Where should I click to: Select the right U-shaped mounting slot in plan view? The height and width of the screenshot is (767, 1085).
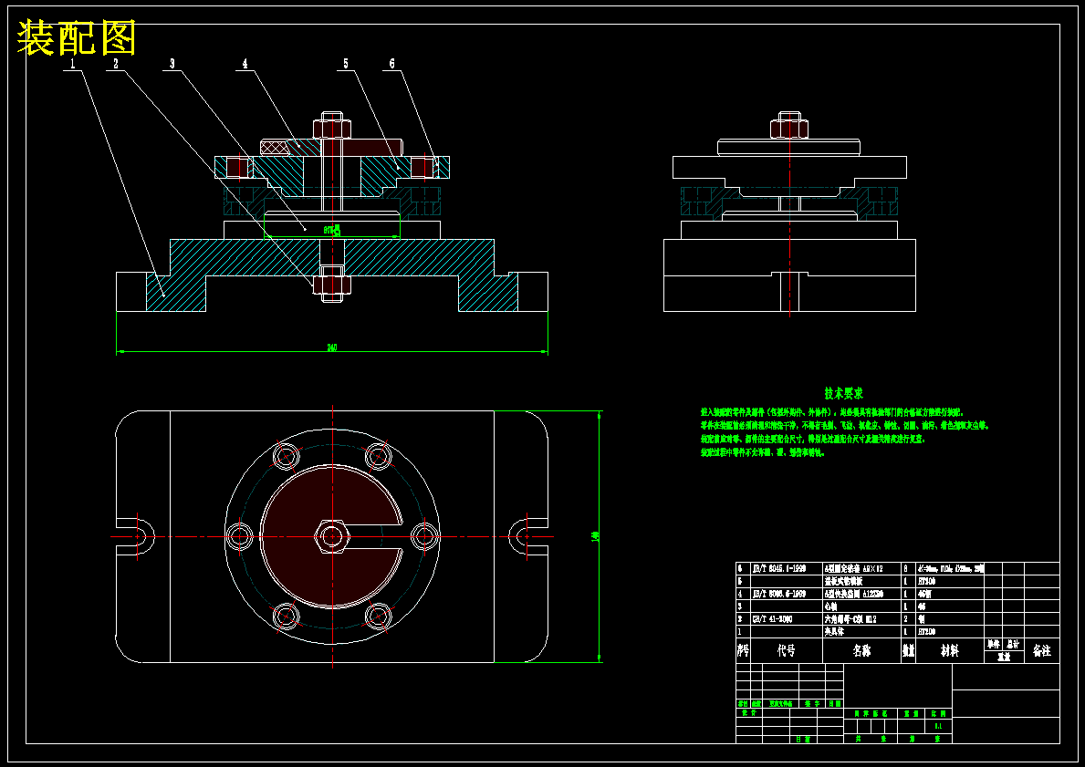pos(528,536)
